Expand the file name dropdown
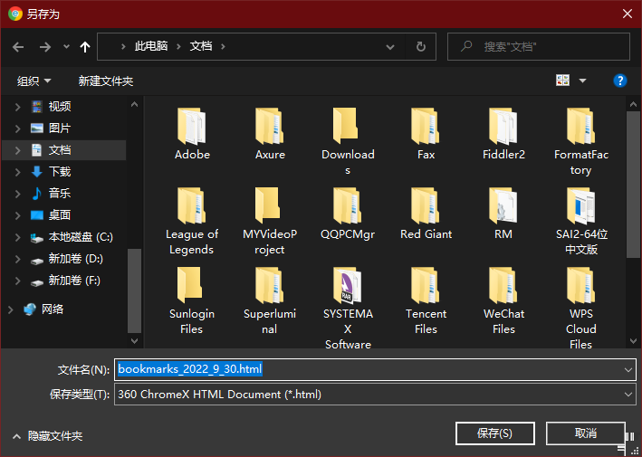The height and width of the screenshot is (457, 642). [x=628, y=370]
